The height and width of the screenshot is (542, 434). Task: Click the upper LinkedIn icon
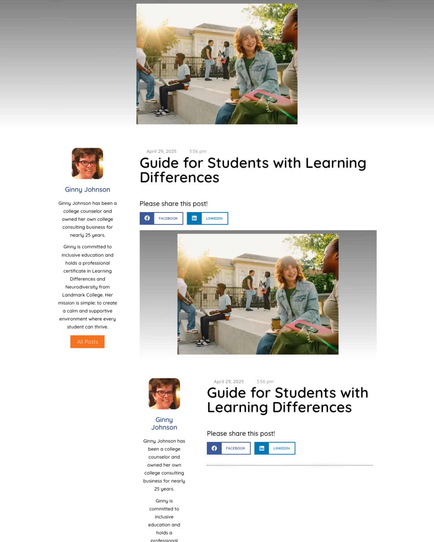[x=194, y=218]
